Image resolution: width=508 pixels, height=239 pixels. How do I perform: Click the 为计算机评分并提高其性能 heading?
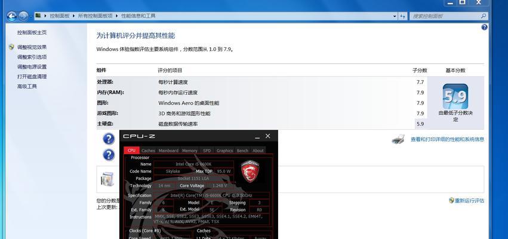pos(136,36)
